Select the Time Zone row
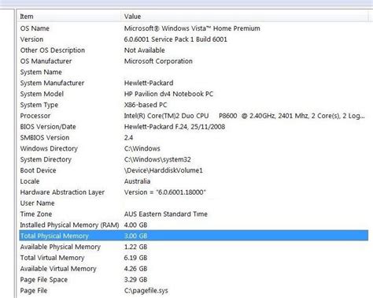This screenshot has width=373, height=298. point(194,214)
